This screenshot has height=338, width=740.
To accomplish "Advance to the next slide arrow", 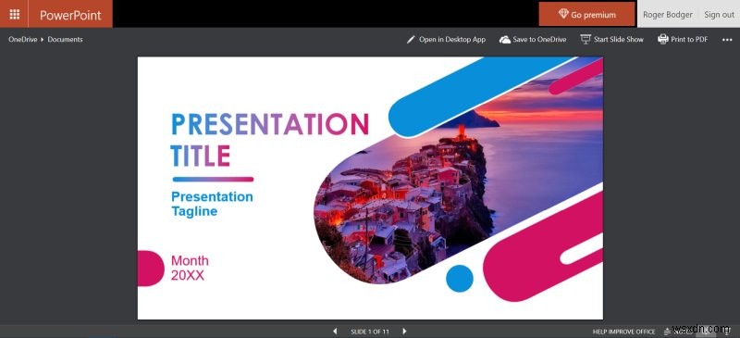I will click(404, 332).
